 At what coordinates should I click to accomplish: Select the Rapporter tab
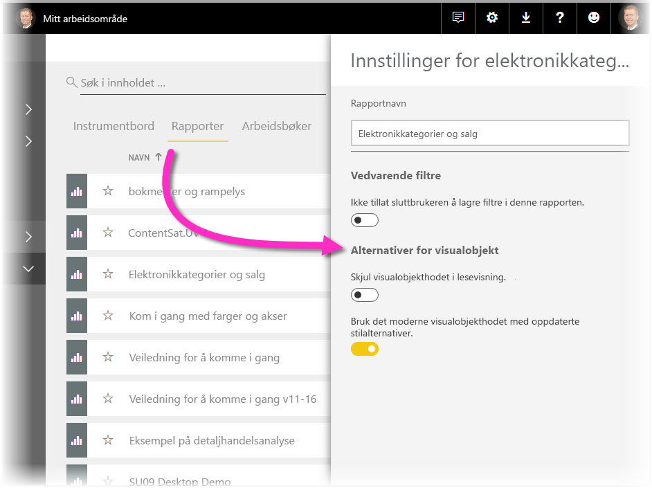pyautogui.click(x=197, y=127)
